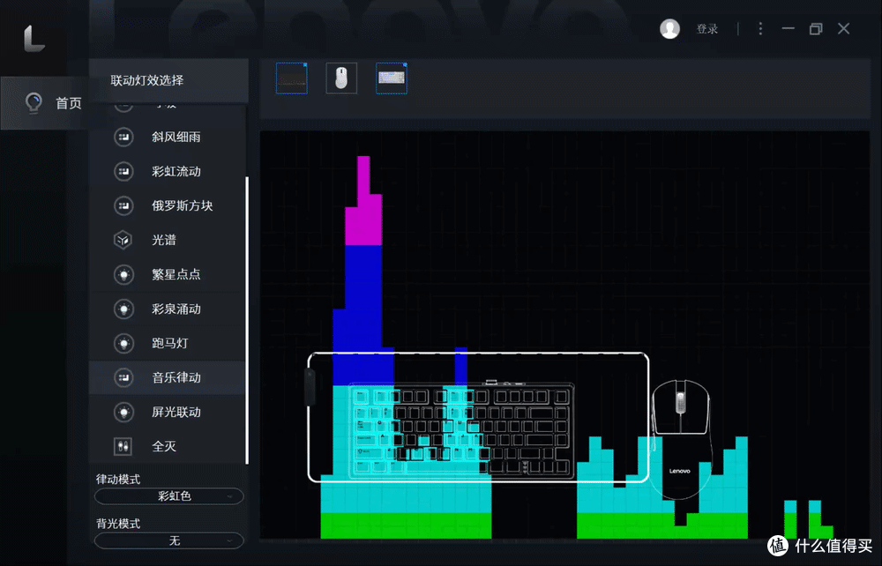This screenshot has height=566, width=882.
Task: Select the white keyboard device thumbnail
Action: click(x=392, y=78)
